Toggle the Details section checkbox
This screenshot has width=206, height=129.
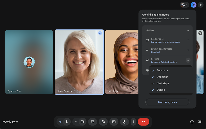[153, 90]
